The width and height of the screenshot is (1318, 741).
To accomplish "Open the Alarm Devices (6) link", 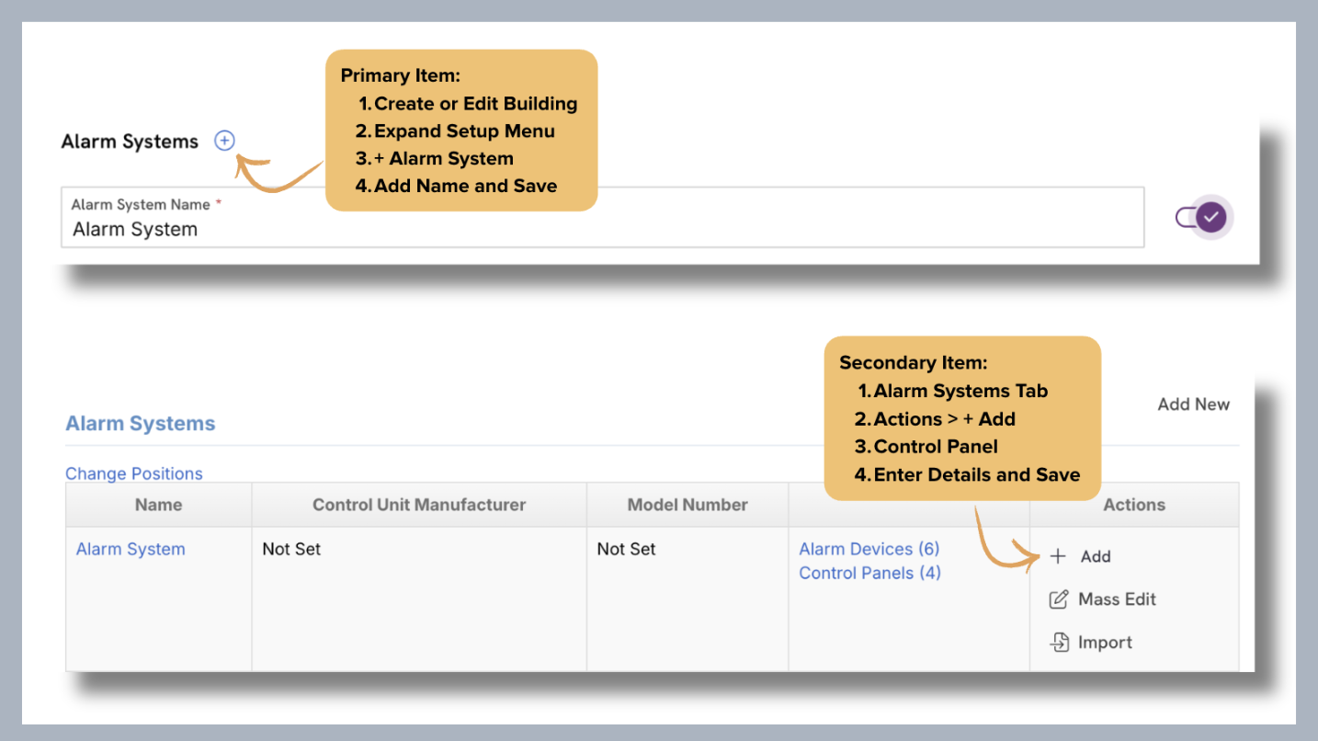I will click(x=869, y=549).
